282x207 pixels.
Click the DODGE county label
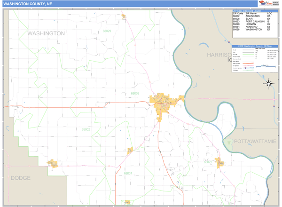[20, 178]
